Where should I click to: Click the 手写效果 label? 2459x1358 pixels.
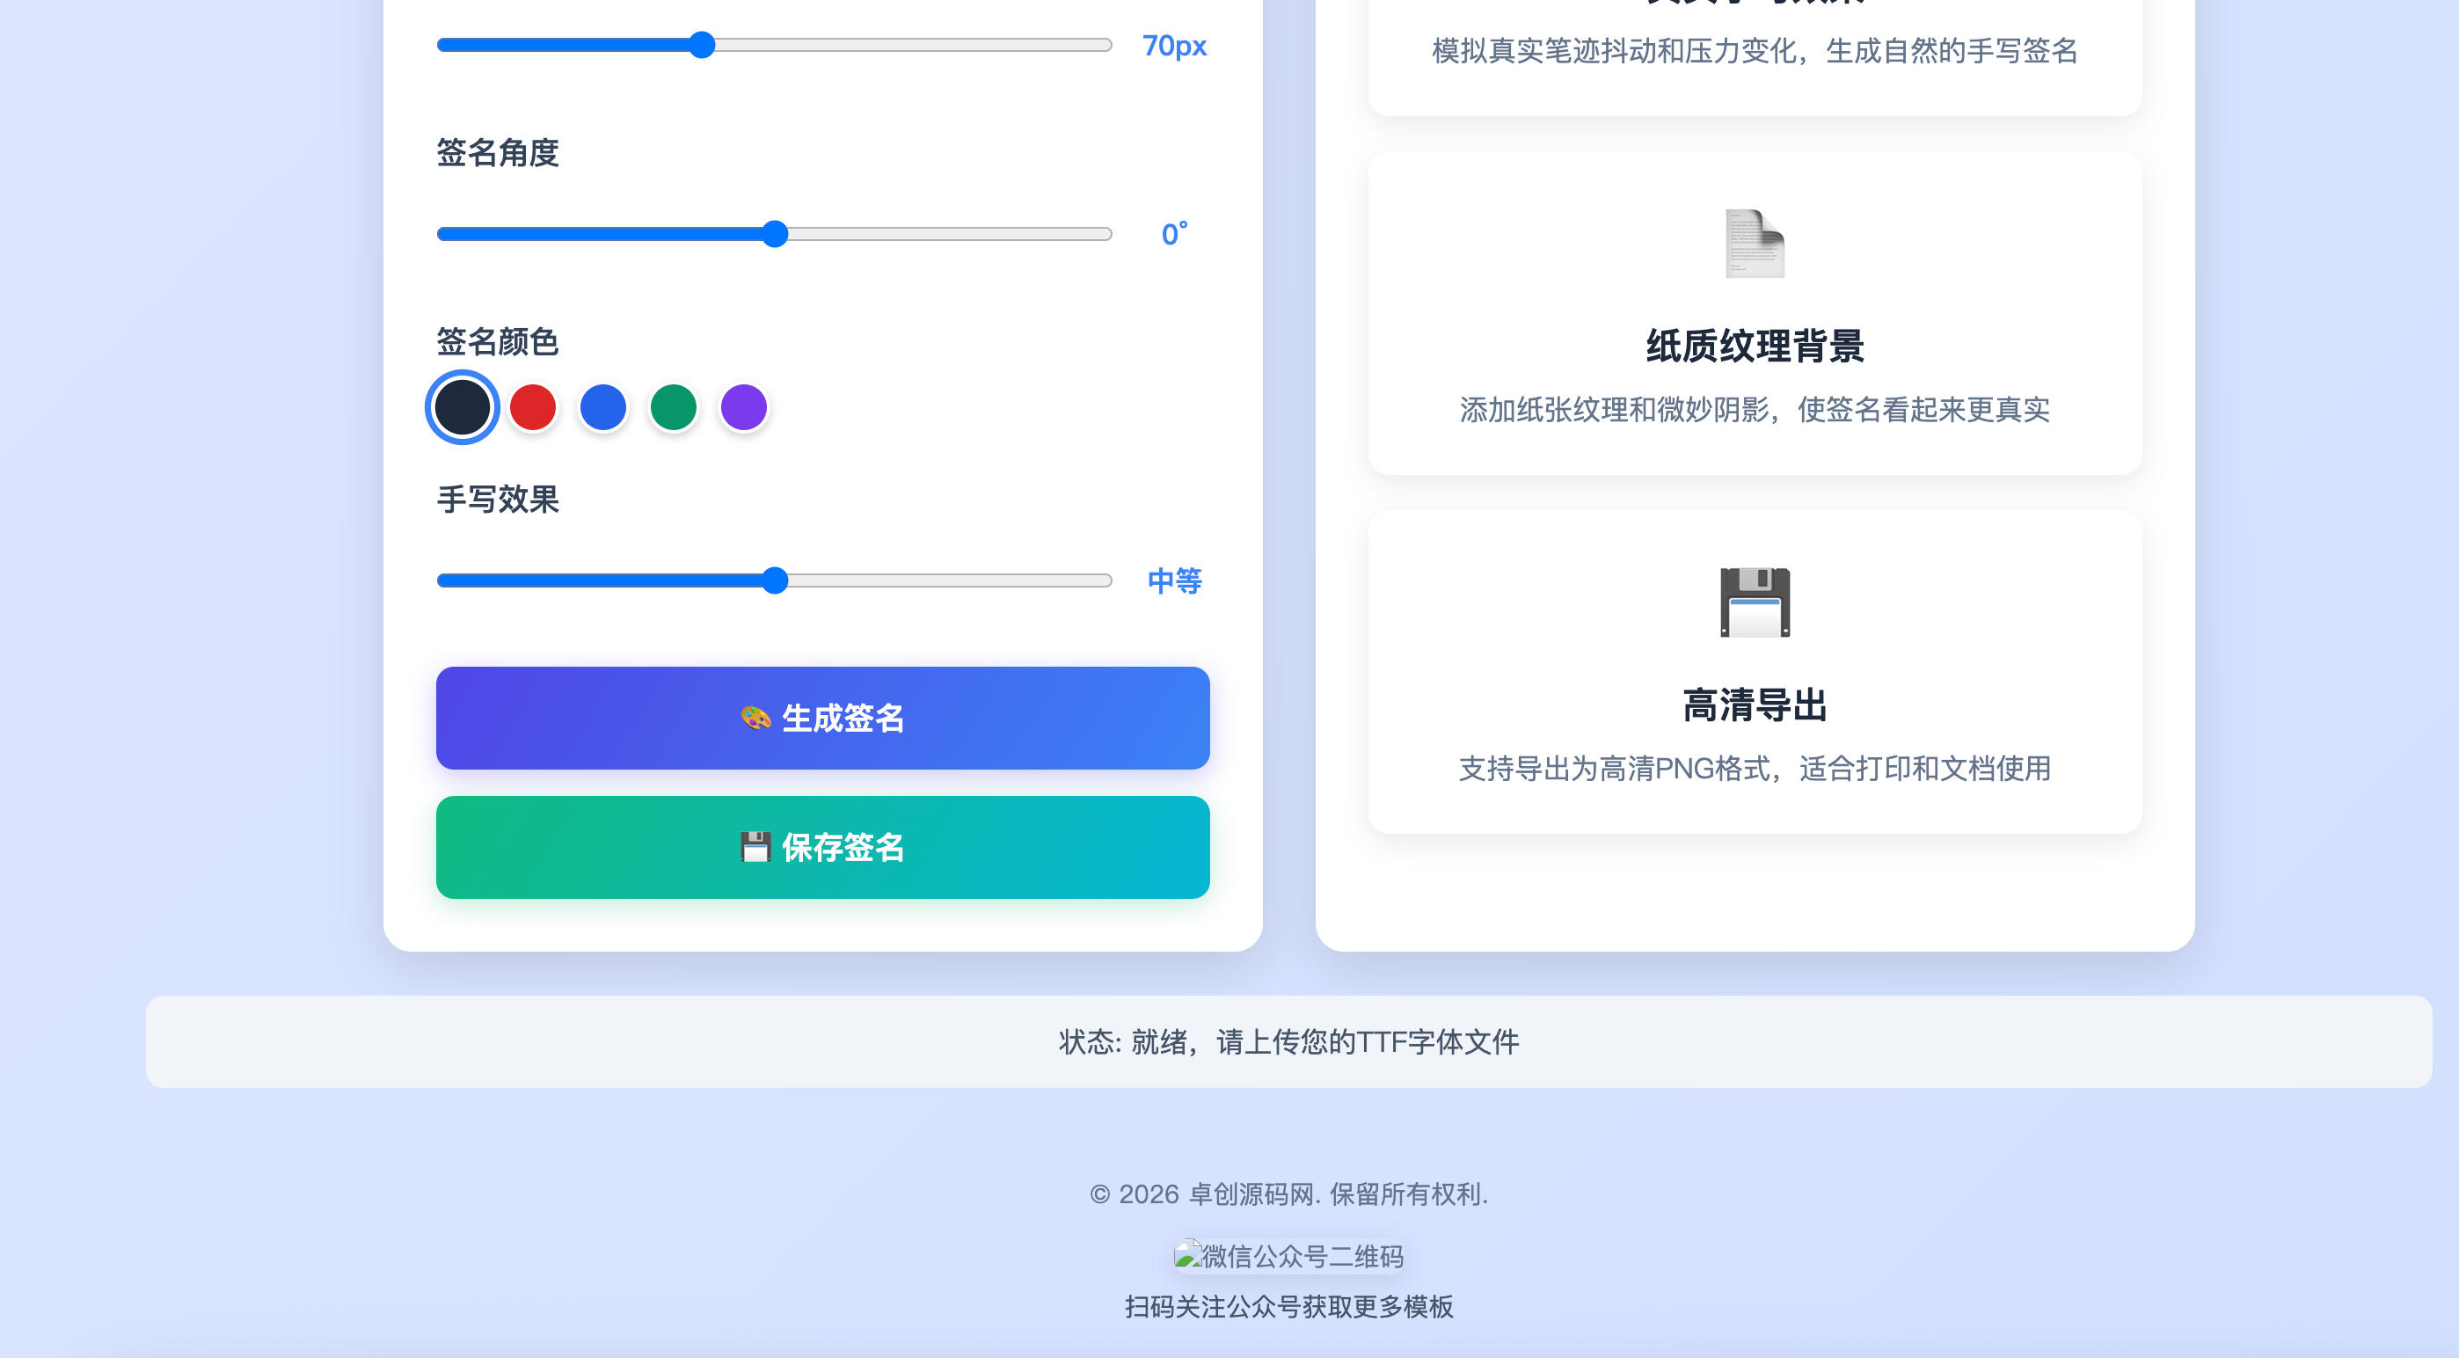point(497,499)
